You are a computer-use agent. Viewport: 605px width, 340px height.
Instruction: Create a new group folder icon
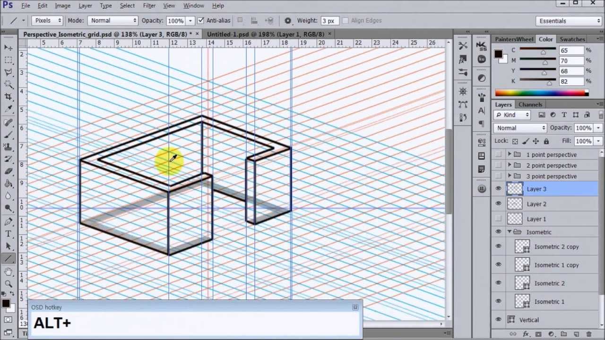tap(563, 334)
